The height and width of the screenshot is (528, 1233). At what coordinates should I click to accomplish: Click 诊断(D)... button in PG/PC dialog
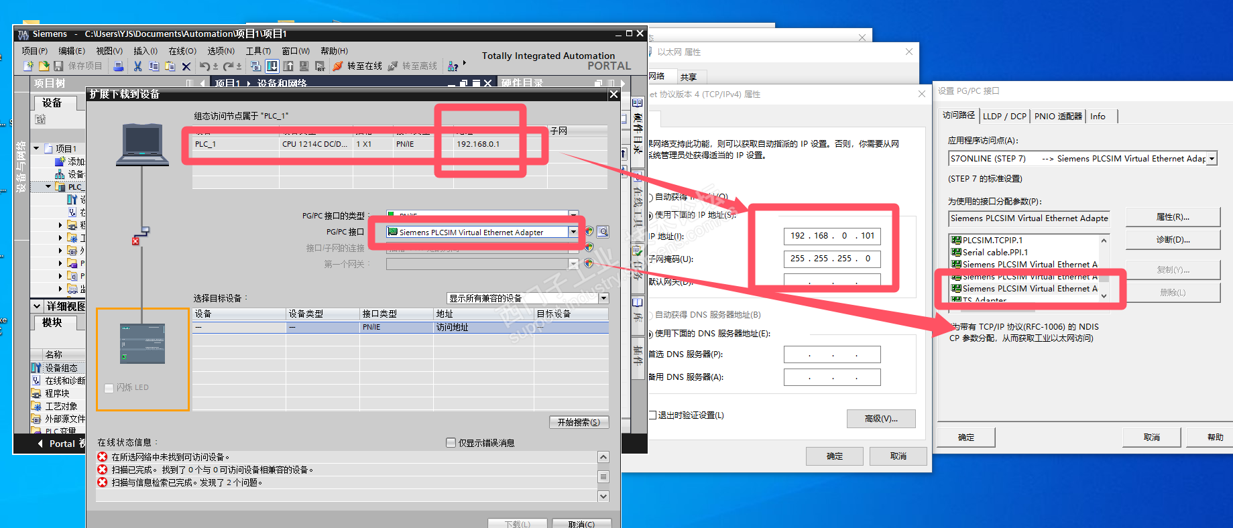coord(1173,240)
